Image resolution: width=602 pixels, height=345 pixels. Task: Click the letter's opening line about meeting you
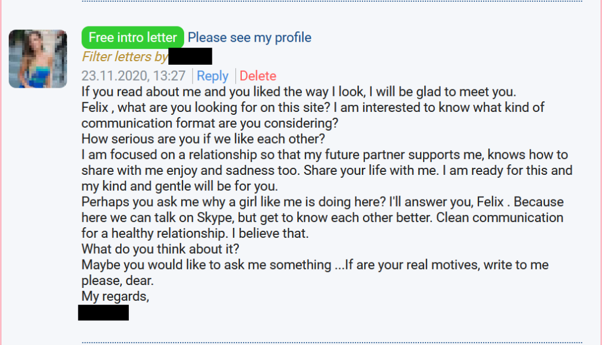tap(298, 92)
